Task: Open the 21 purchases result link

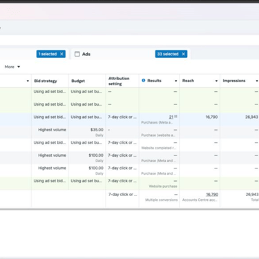Action: pyautogui.click(x=171, y=117)
